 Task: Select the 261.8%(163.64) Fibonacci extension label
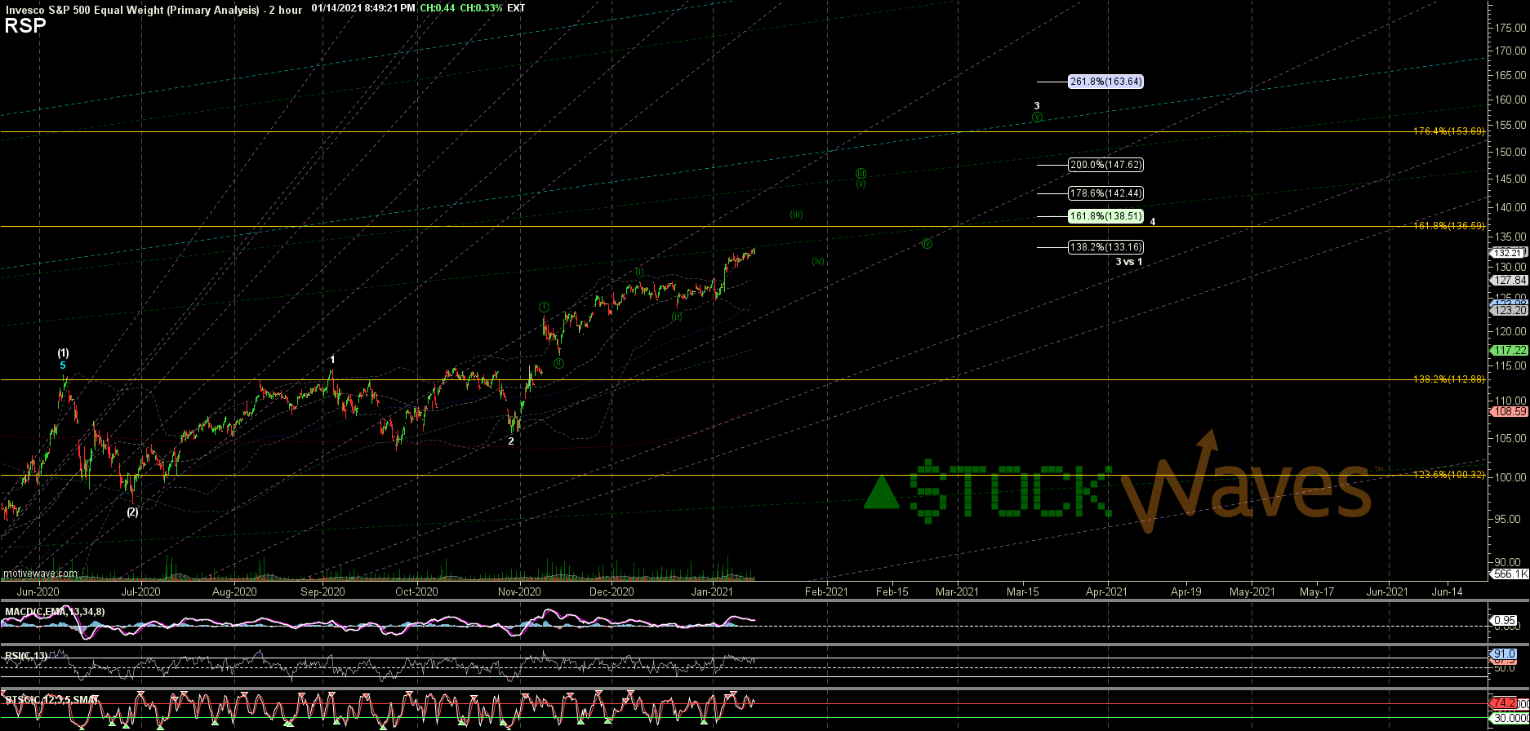pyautogui.click(x=1105, y=82)
